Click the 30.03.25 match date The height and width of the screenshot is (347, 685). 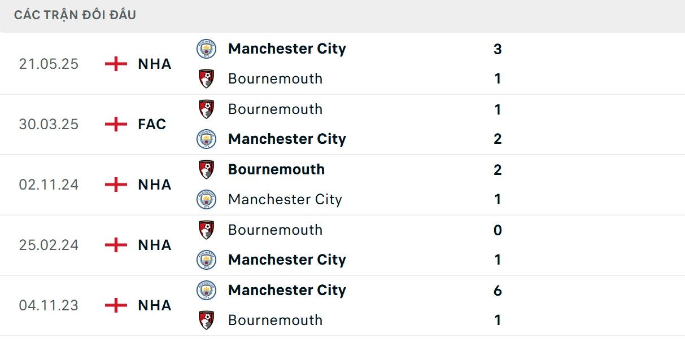tap(49, 124)
